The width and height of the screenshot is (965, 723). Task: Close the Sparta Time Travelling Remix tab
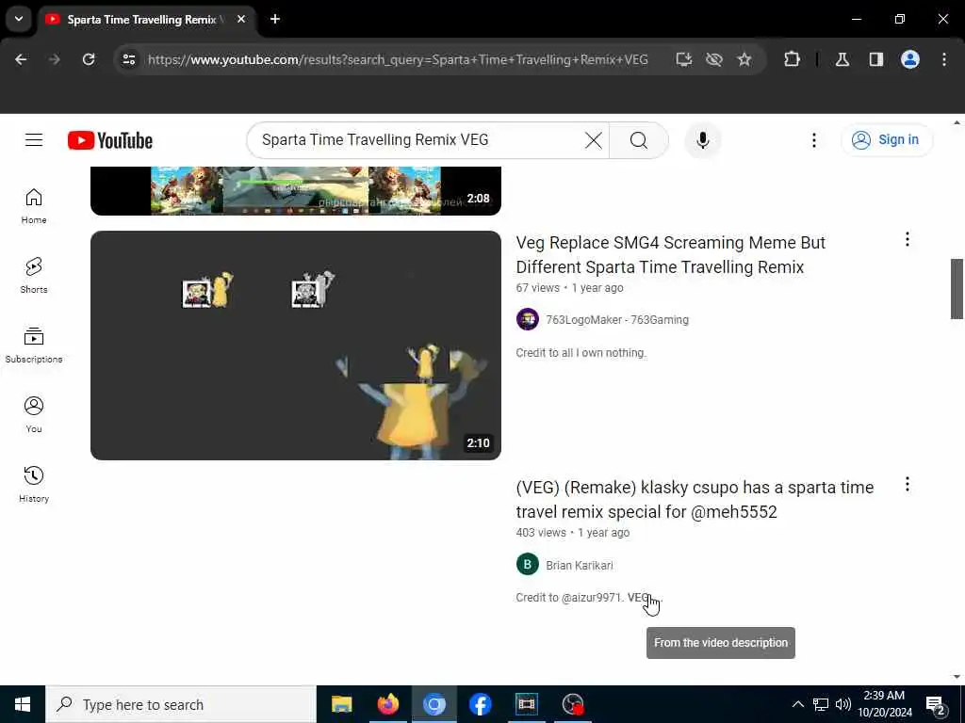[241, 19]
